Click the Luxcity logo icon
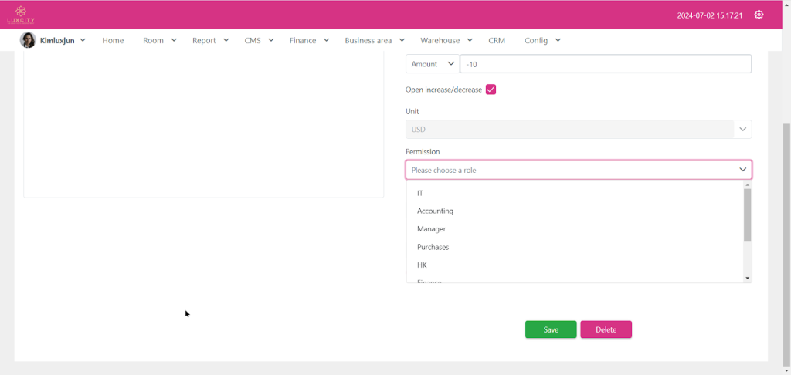This screenshot has width=791, height=375. pos(21,14)
